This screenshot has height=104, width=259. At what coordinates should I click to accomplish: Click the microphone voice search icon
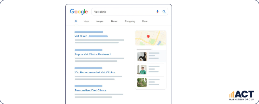(157, 12)
